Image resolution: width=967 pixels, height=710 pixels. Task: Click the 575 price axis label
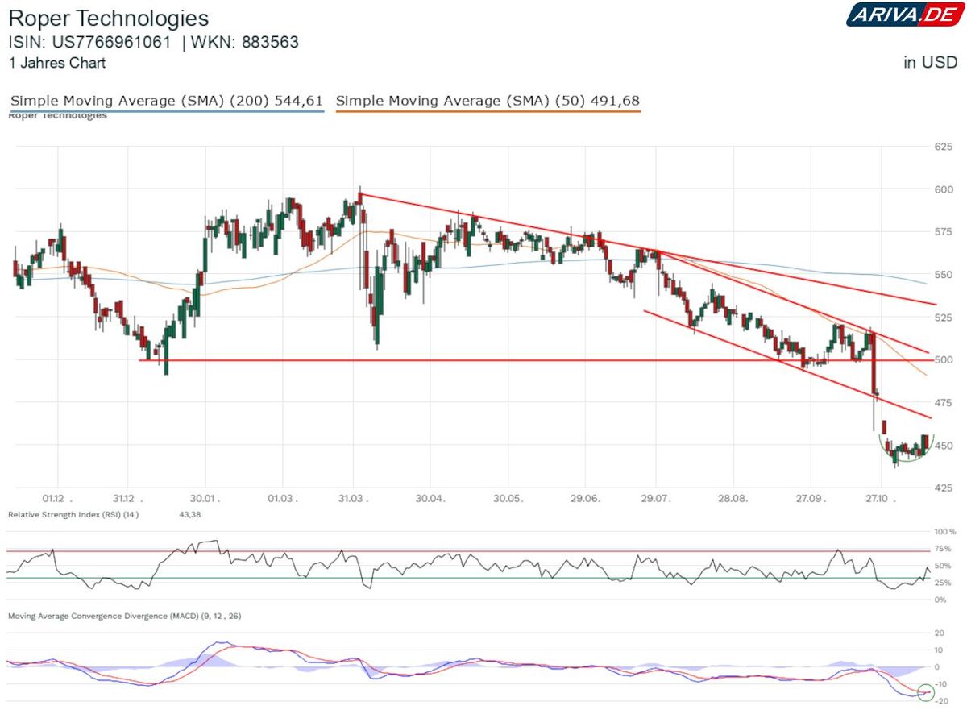(944, 232)
